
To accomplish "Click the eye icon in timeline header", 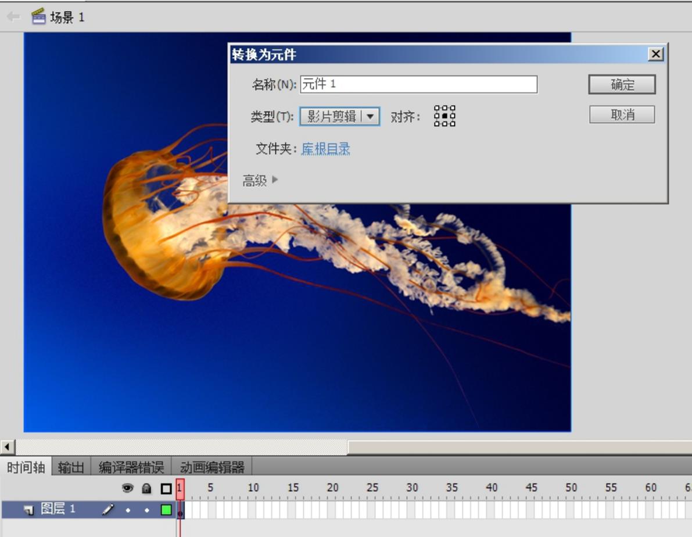I will tap(127, 489).
